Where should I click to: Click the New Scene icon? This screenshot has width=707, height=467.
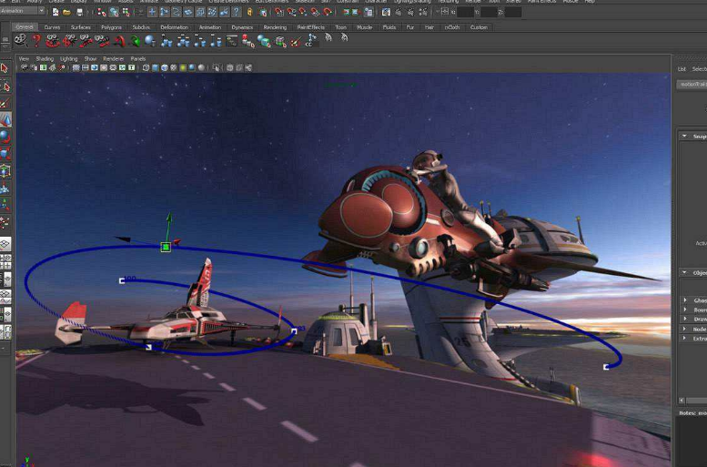click(x=56, y=12)
